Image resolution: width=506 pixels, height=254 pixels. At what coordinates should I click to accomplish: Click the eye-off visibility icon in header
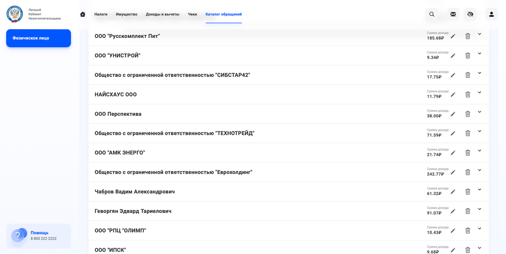pyautogui.click(x=470, y=14)
